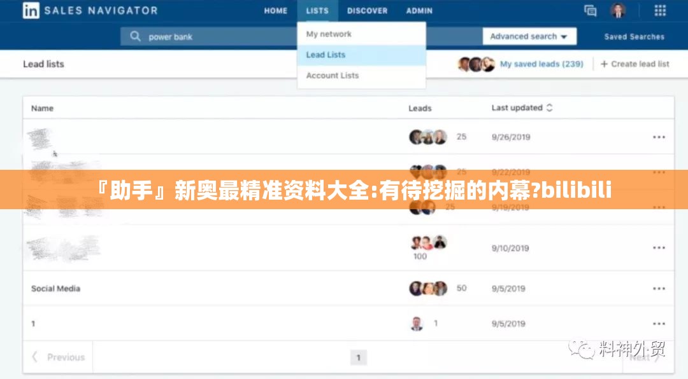Click lead avatars in the 9/10/2019 row
The image size is (688, 379).
428,242
